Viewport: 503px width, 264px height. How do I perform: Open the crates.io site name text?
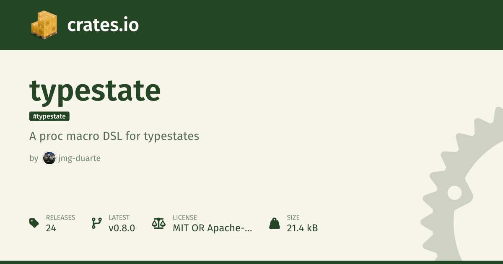tap(103, 25)
